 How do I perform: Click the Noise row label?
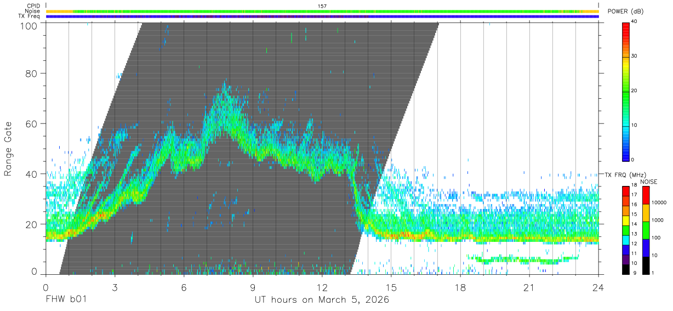coord(32,11)
